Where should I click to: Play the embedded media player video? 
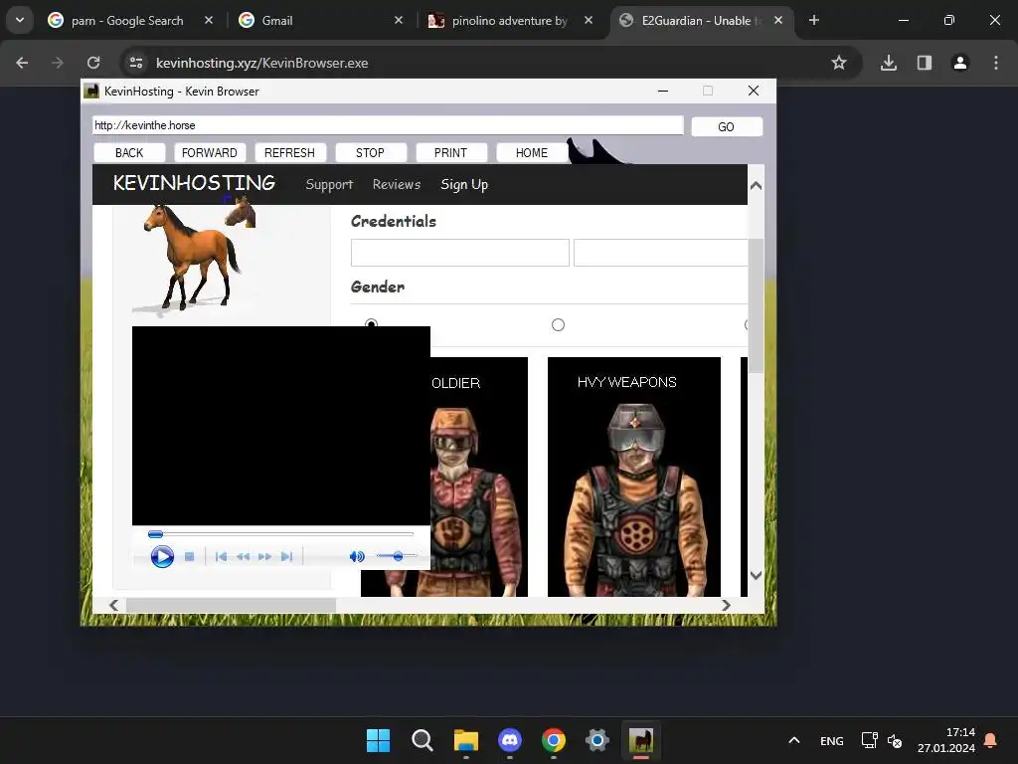coord(162,557)
